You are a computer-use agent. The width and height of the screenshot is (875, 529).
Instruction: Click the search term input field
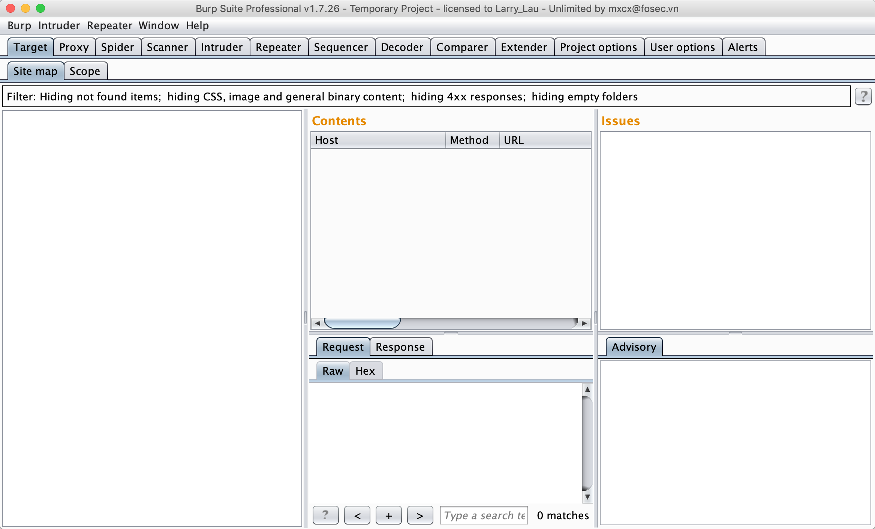pyautogui.click(x=484, y=516)
